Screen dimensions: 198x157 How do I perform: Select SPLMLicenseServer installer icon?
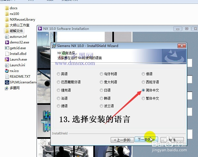tap(7, 82)
